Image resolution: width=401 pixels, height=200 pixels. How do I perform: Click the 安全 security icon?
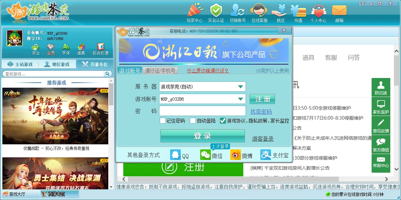[36, 49]
